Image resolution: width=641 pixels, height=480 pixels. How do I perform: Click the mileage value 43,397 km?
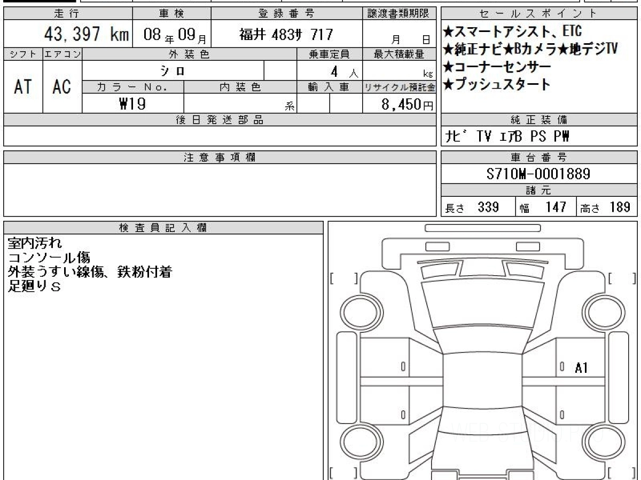tap(87, 35)
